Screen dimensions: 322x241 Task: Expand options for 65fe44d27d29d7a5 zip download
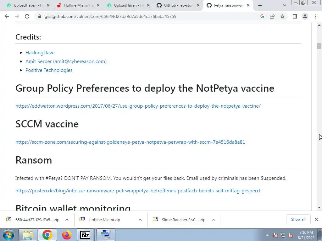67,220
